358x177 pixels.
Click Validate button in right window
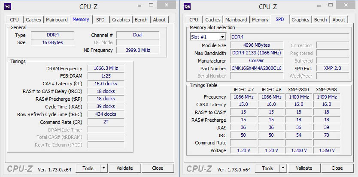pyautogui.click(x=304, y=168)
